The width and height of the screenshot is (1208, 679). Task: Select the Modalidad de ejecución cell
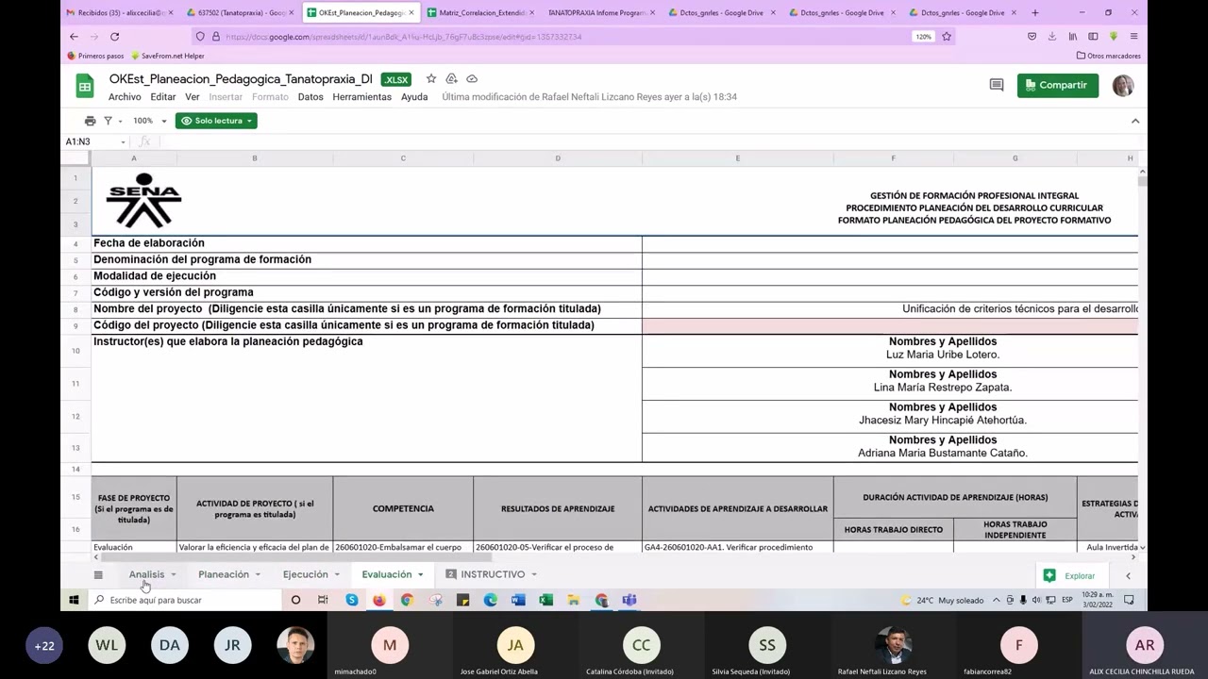click(366, 276)
